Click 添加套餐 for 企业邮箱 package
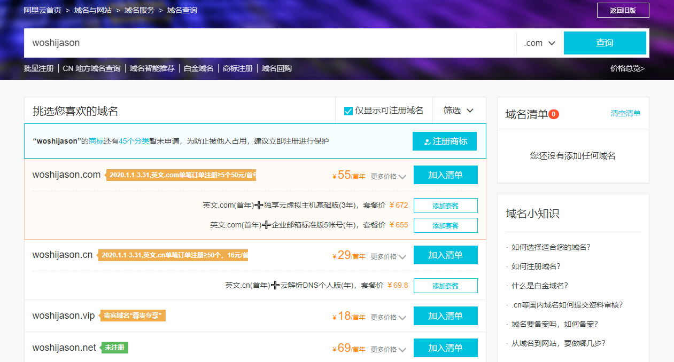Viewport: 674px width, 362px height. click(x=446, y=225)
